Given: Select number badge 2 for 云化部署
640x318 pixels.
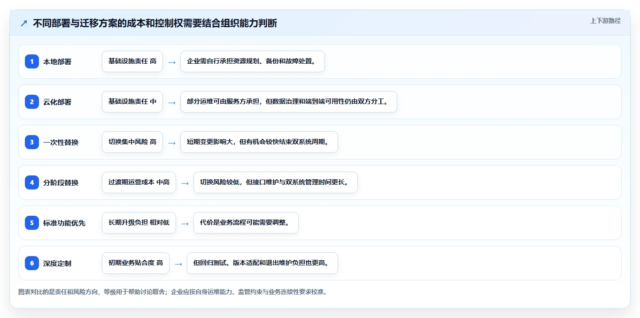Looking at the screenshot, I should tap(32, 102).
